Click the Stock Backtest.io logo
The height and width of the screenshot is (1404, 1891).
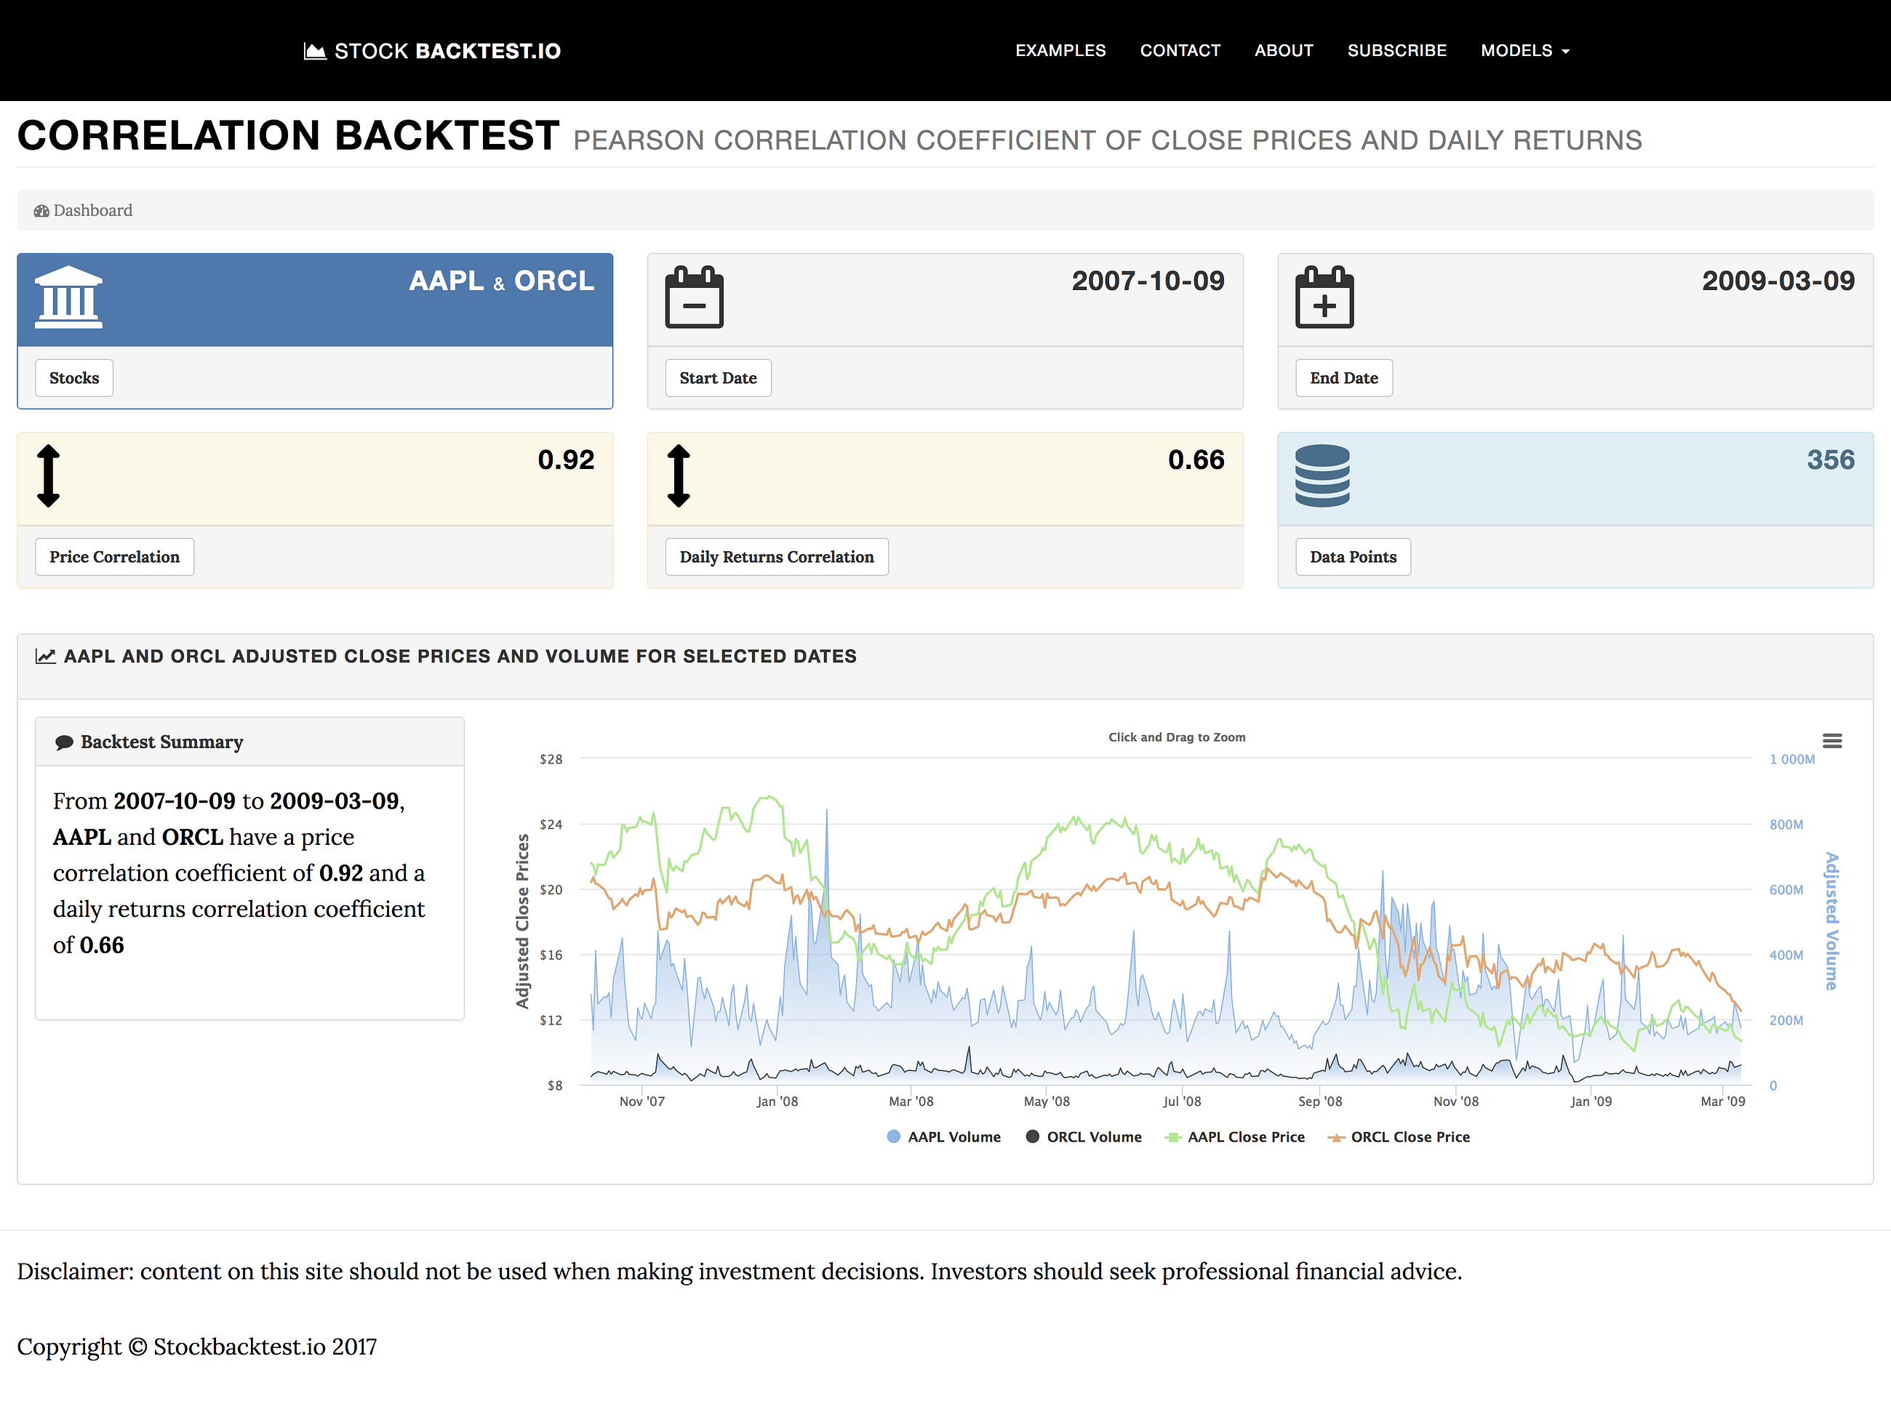pos(433,51)
